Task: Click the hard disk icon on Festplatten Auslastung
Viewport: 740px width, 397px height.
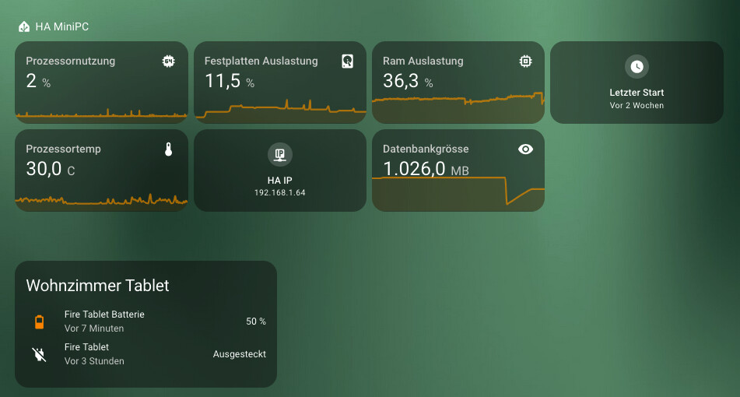Action: click(347, 61)
